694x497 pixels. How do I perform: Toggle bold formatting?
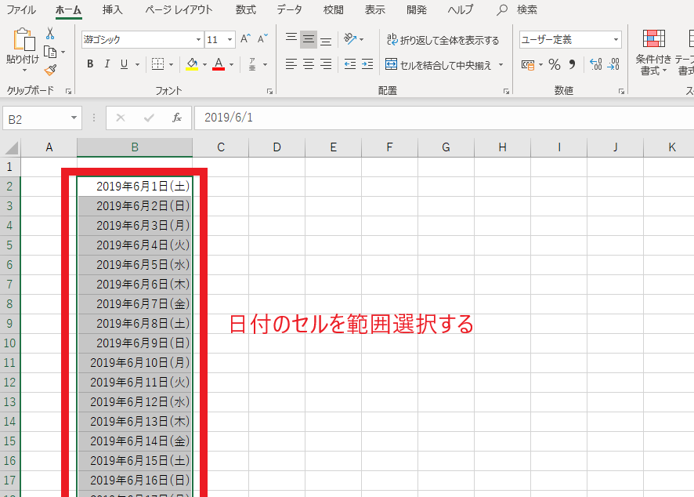(x=90, y=64)
